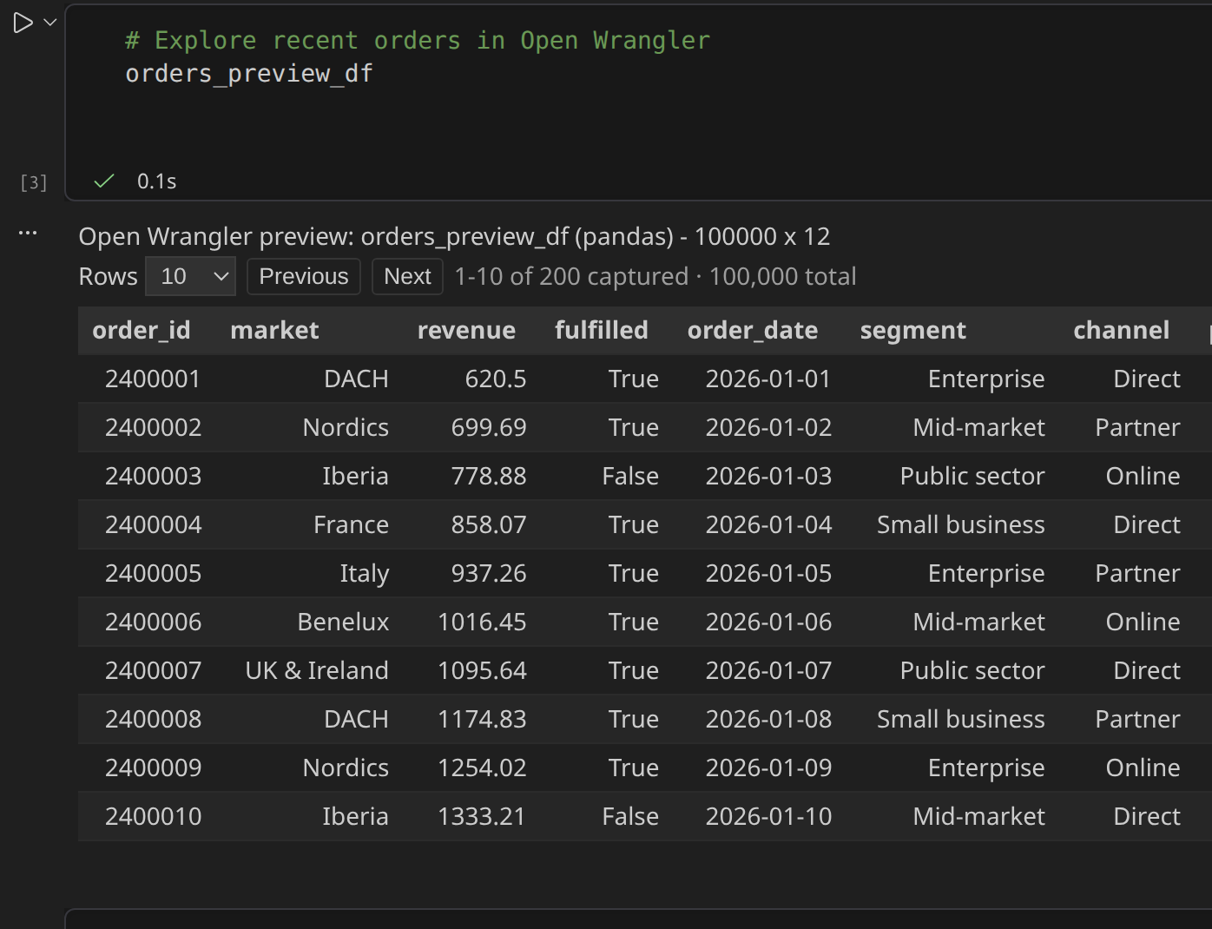Select cell order_id 2400005
Screen dimensions: 1212x929
153,573
